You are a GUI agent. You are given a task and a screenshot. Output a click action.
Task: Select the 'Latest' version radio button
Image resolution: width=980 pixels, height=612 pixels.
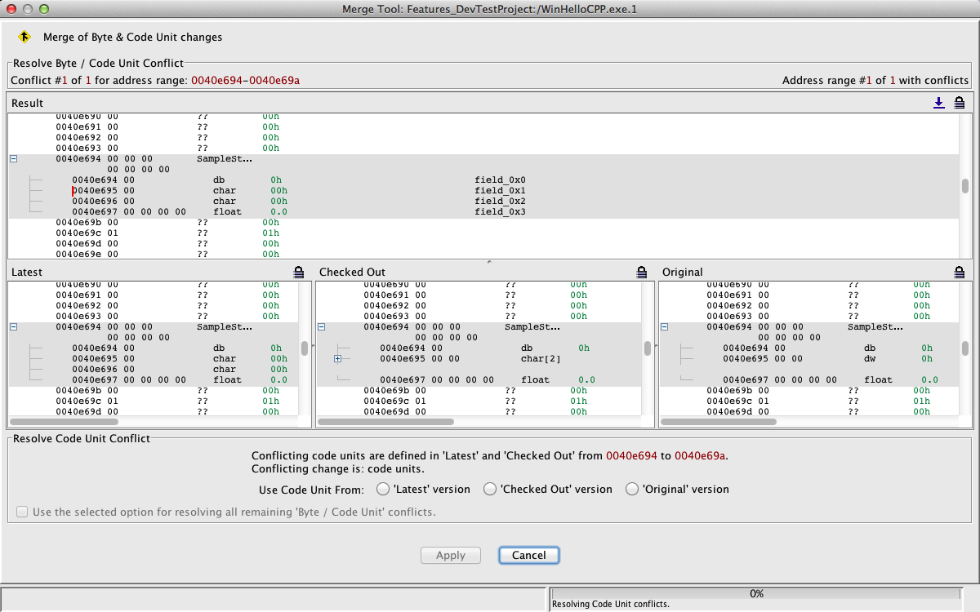[x=383, y=490]
